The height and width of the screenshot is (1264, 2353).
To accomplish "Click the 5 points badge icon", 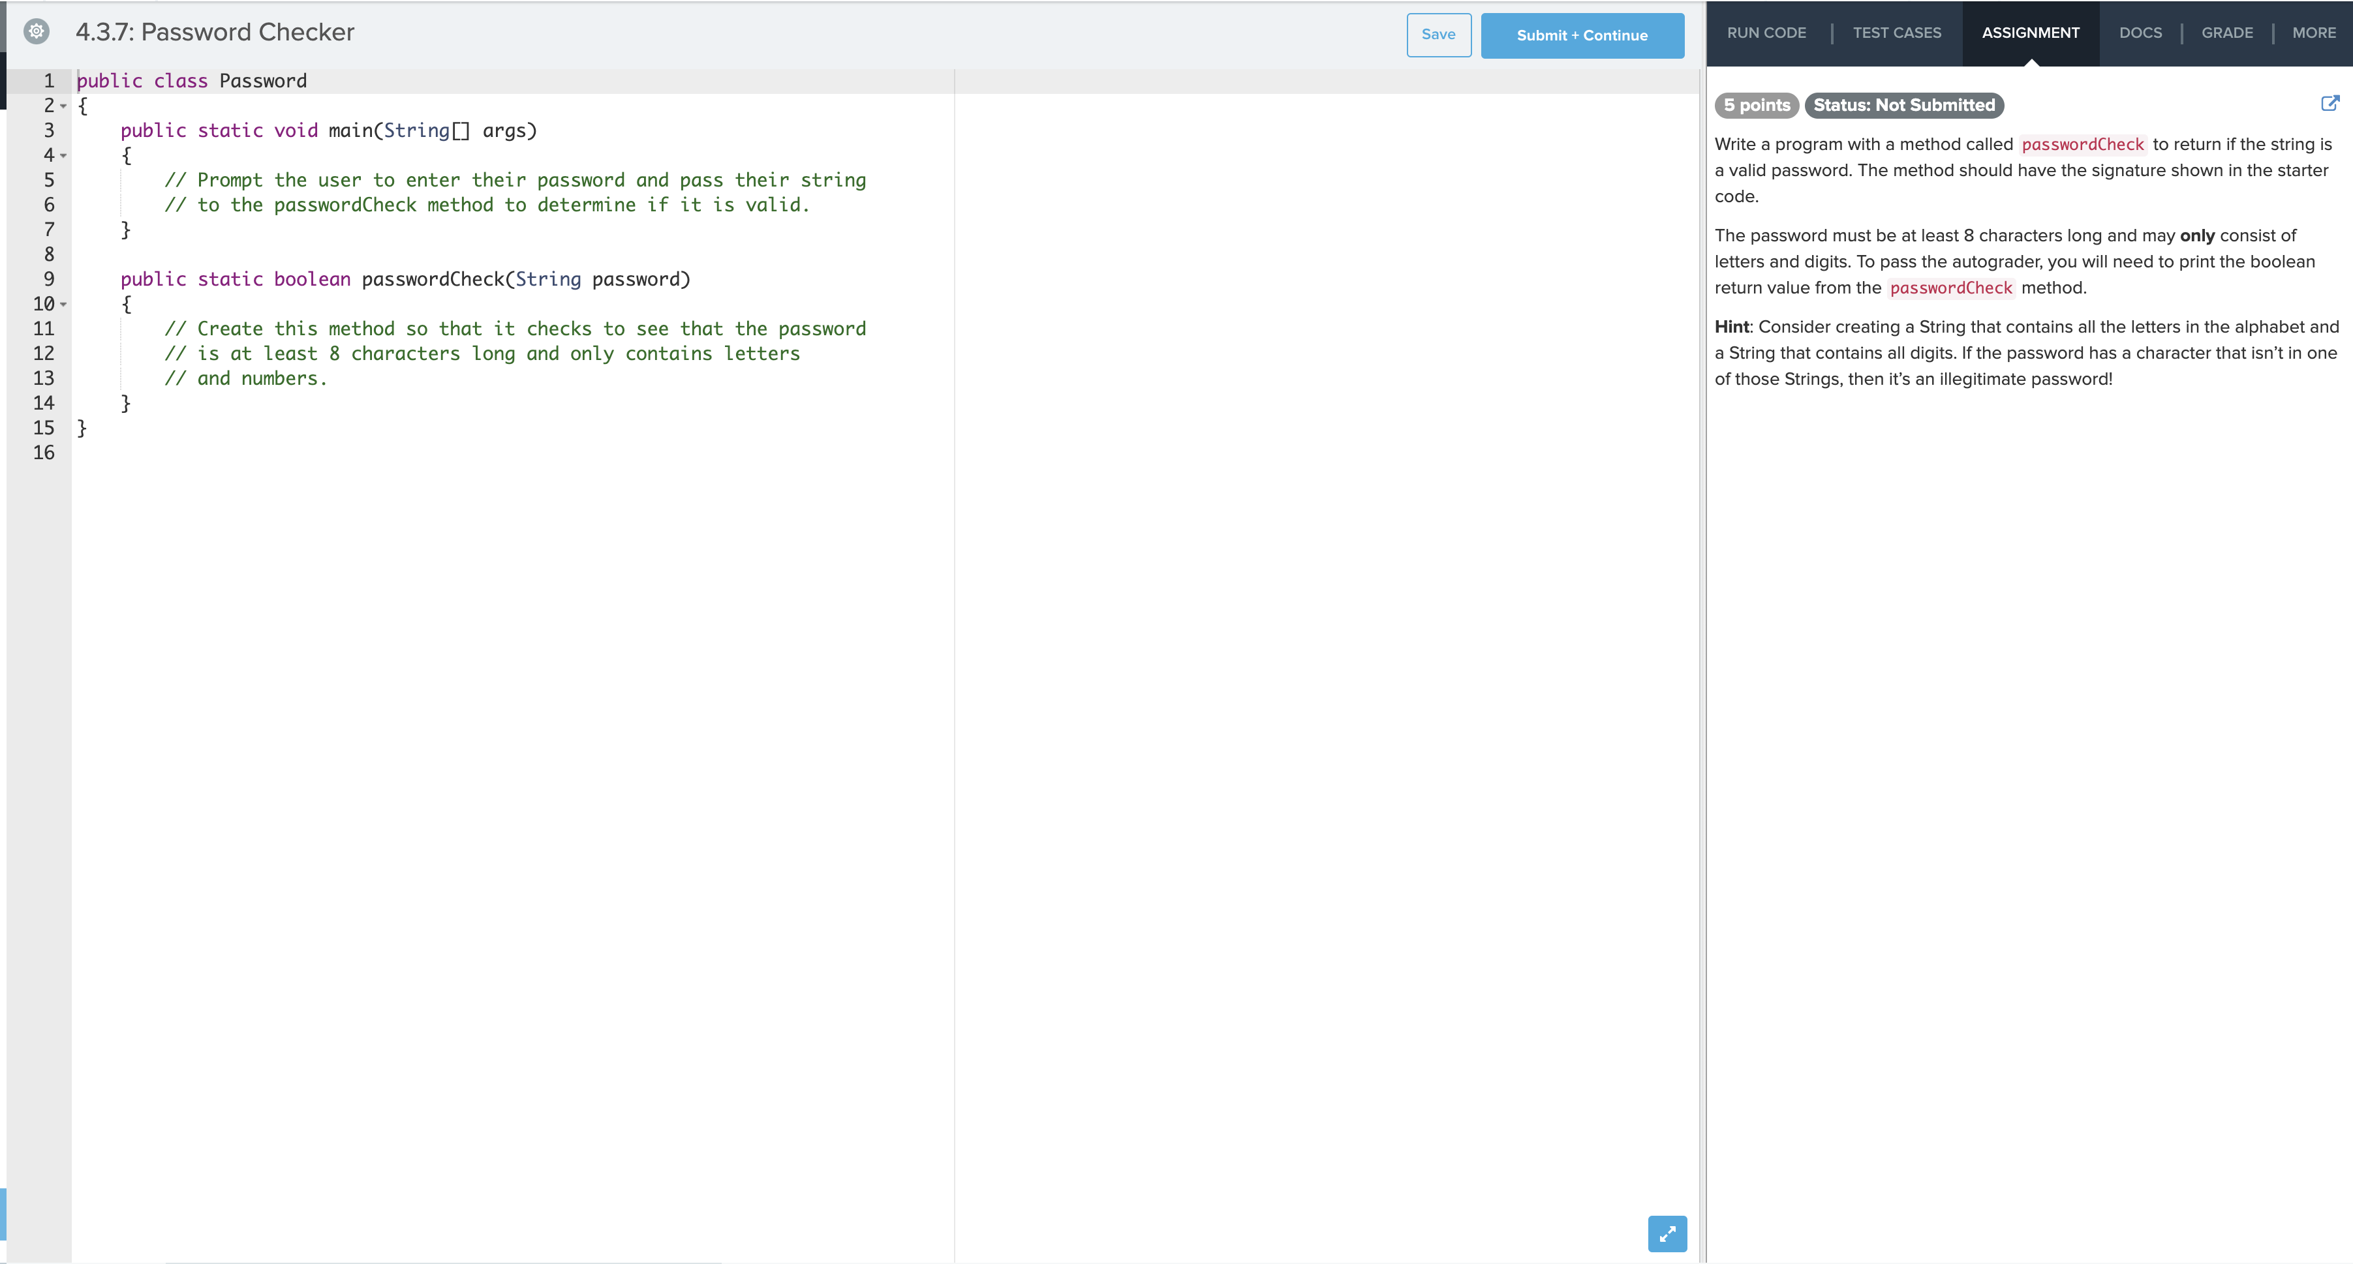I will [x=1755, y=104].
